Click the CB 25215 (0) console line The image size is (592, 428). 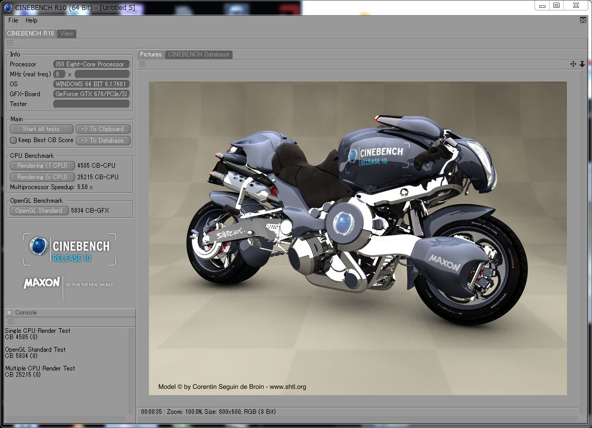[x=22, y=375]
